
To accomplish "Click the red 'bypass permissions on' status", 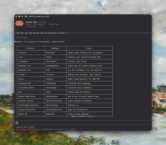I will pos(29,129).
